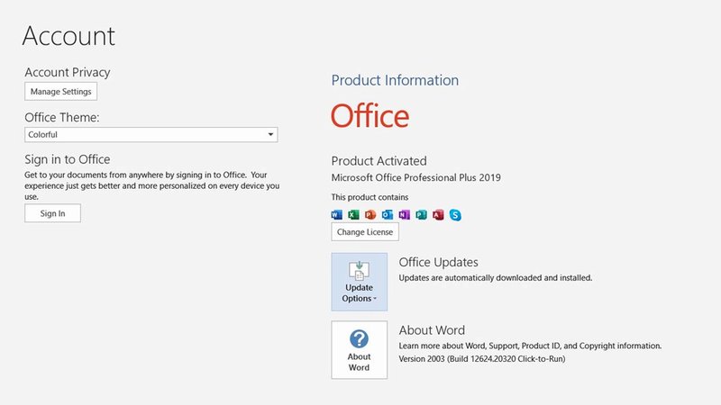
Task: Click the Skype icon in product list
Action: click(455, 215)
